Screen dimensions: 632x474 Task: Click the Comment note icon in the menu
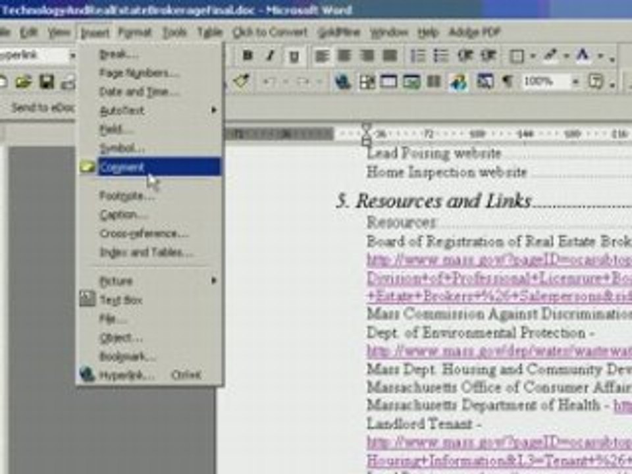(87, 167)
